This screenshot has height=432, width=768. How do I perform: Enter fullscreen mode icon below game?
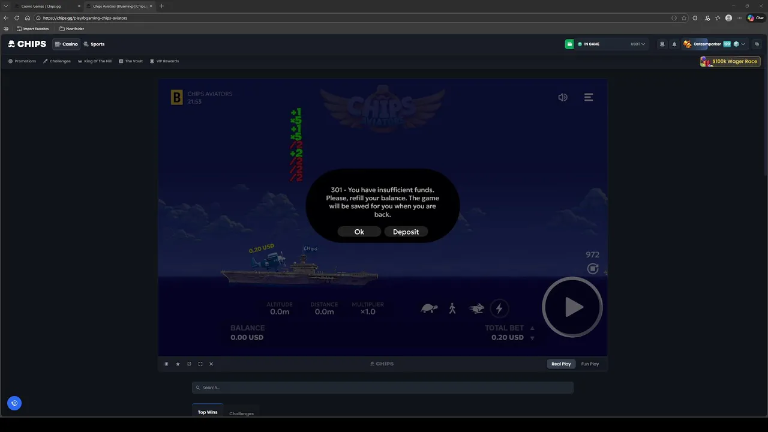pos(200,364)
